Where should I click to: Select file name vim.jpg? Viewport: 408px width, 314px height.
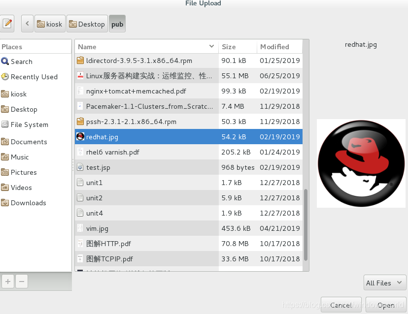point(97,228)
